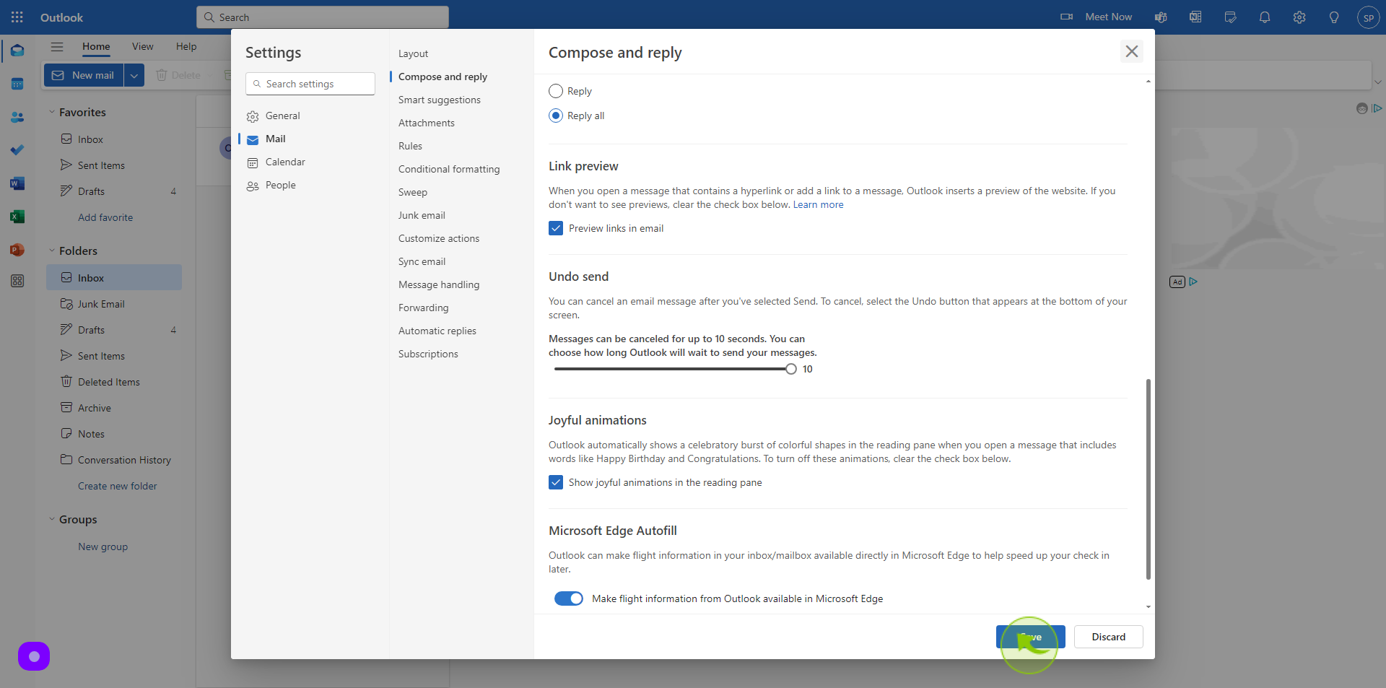Open Junk Email folder
The width and height of the screenshot is (1386, 688).
point(114,304)
